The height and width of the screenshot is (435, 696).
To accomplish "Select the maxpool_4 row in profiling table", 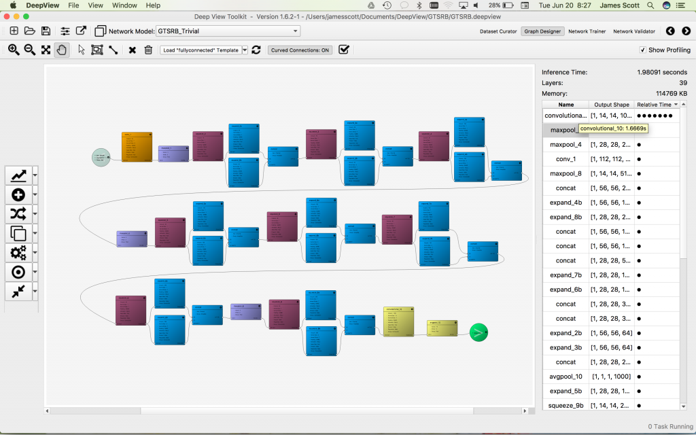I will pyautogui.click(x=565, y=144).
